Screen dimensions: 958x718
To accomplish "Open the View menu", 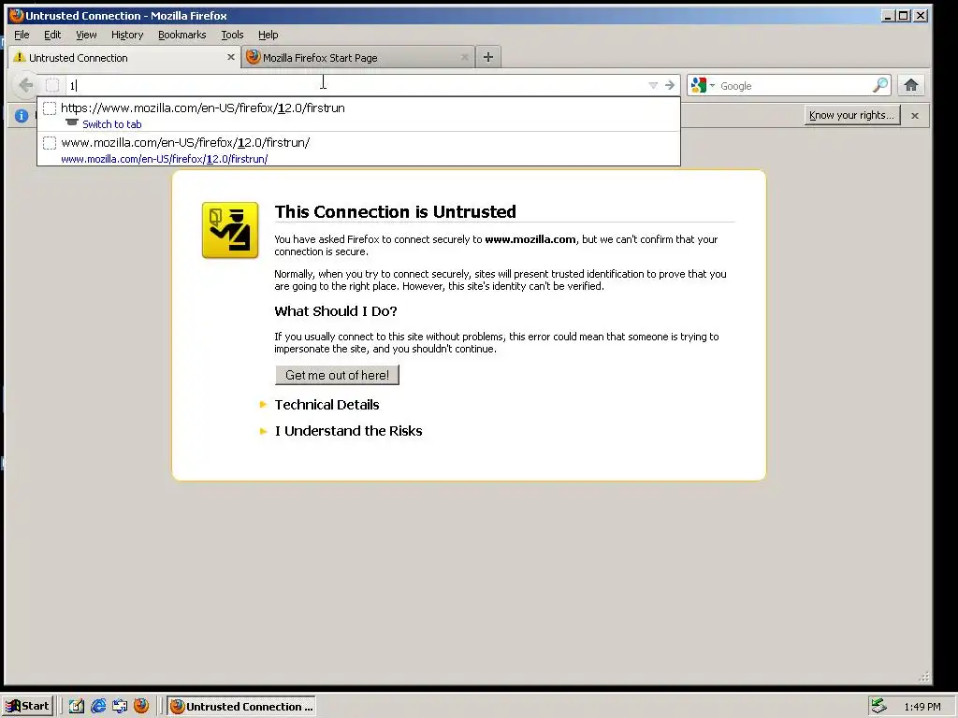I will click(x=86, y=35).
